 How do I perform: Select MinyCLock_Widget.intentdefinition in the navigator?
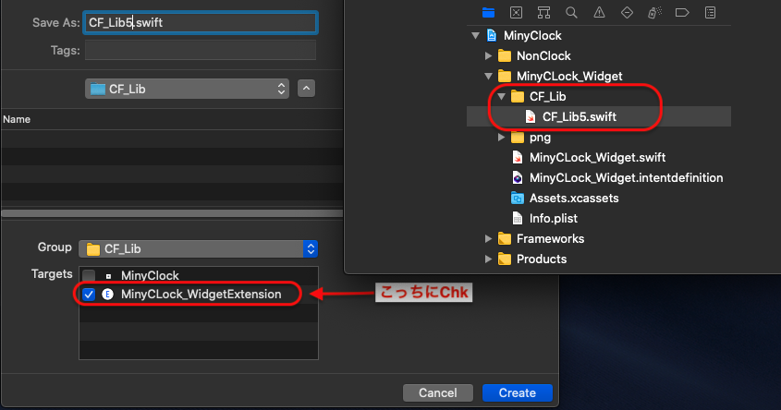[626, 177]
